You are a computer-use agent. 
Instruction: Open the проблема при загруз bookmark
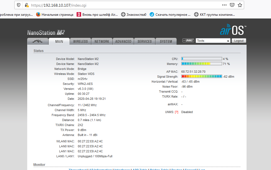point(16,15)
